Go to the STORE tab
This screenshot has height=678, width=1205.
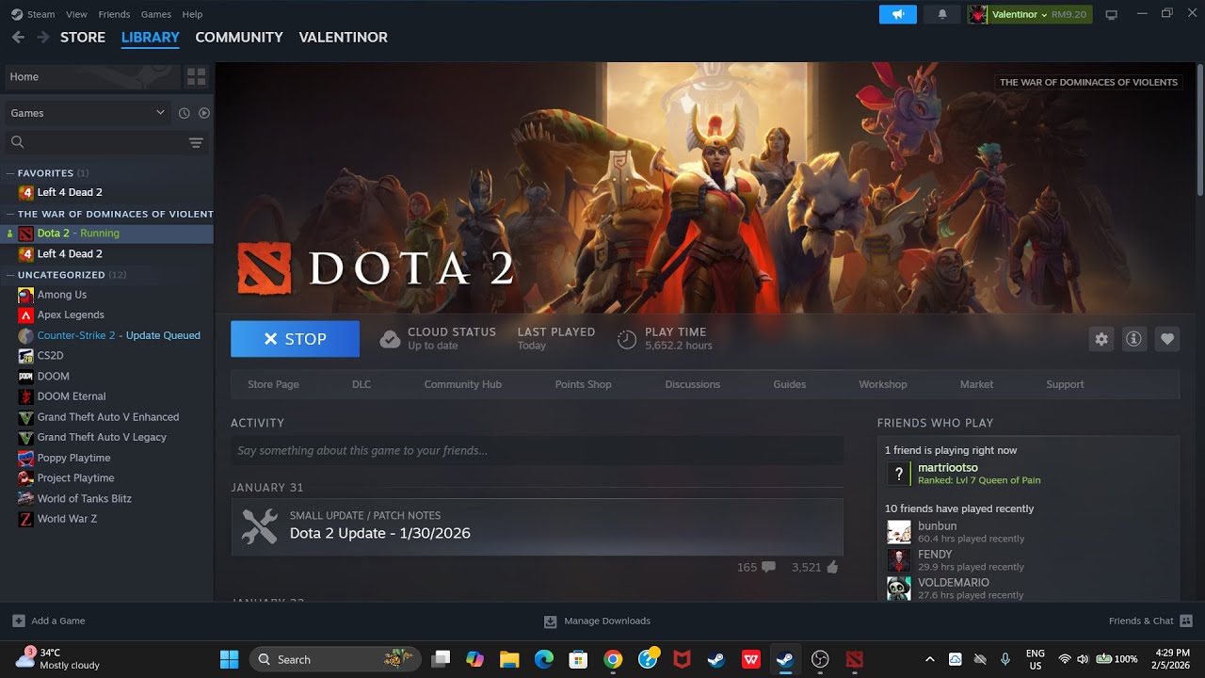pyautogui.click(x=83, y=37)
